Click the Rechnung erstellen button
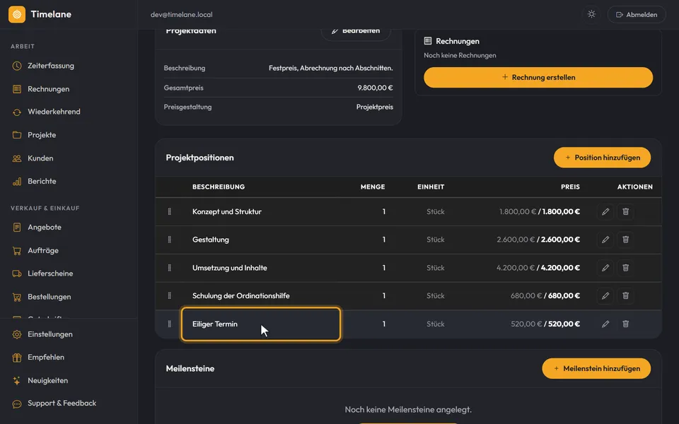679x424 pixels. [538, 78]
